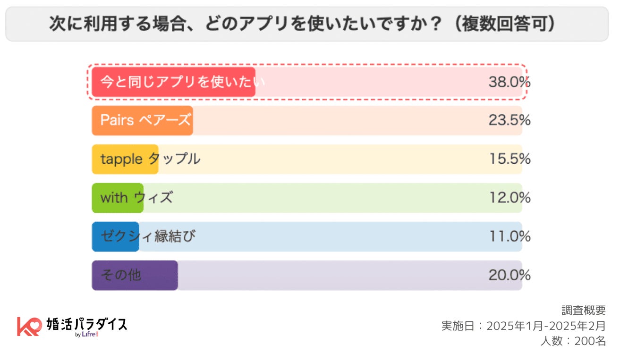Click the small 'by Lifrell' text
This screenshot has height=353, width=620.
pos(86,335)
